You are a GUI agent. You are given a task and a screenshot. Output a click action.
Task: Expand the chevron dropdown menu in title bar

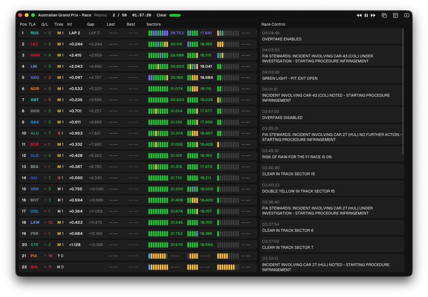coord(407,15)
